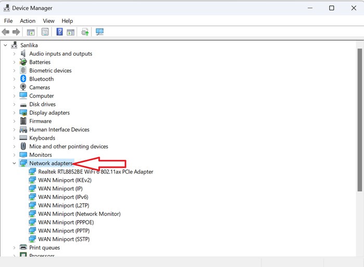
Task: Click the vertical scrollbar thumb
Action: 360,119
